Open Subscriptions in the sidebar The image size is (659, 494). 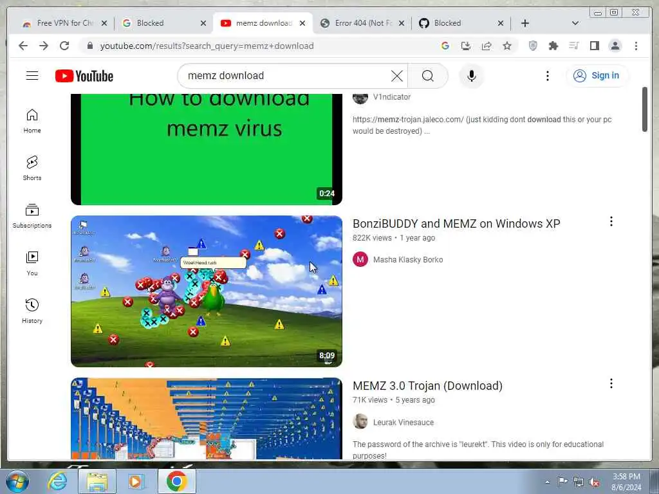32,216
